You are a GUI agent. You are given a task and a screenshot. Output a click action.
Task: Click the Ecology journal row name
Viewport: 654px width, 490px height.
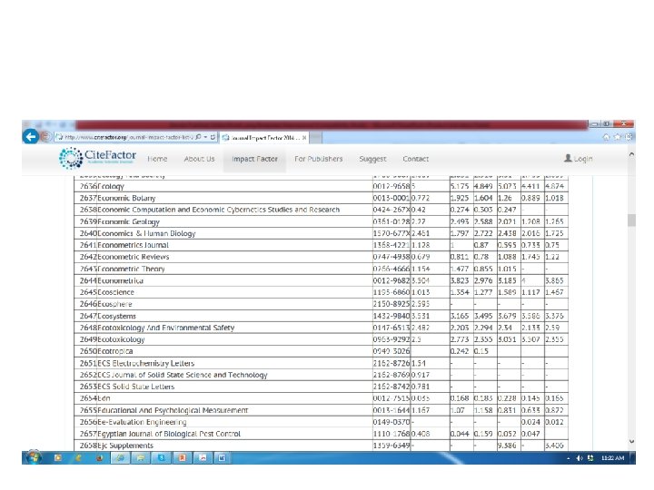click(x=111, y=186)
